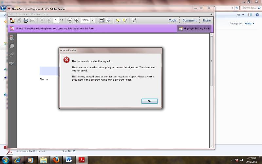Viewport: 262px width, 164px height.
Task: Click the Explorer search box
Action: (x=251, y=8)
